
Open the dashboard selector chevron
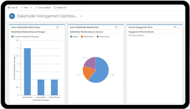coord(81,16)
